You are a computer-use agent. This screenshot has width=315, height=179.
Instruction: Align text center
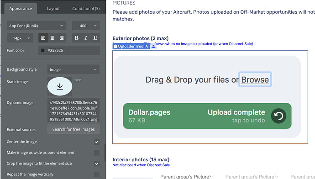52,38
